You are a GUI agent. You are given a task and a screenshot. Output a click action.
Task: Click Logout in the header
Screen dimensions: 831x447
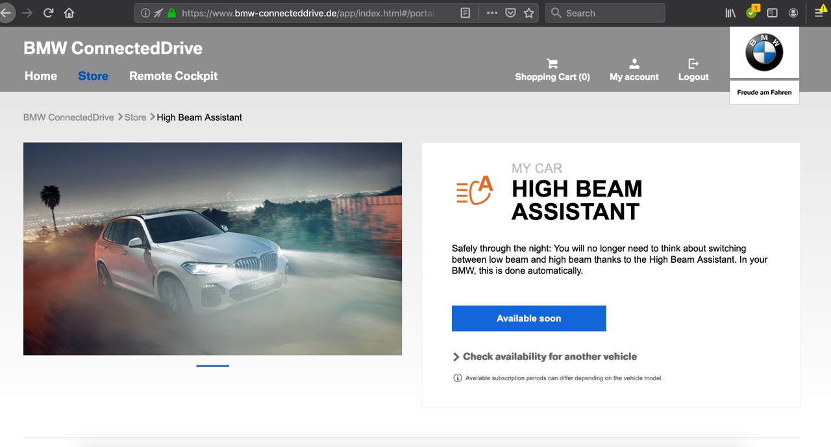click(x=693, y=70)
